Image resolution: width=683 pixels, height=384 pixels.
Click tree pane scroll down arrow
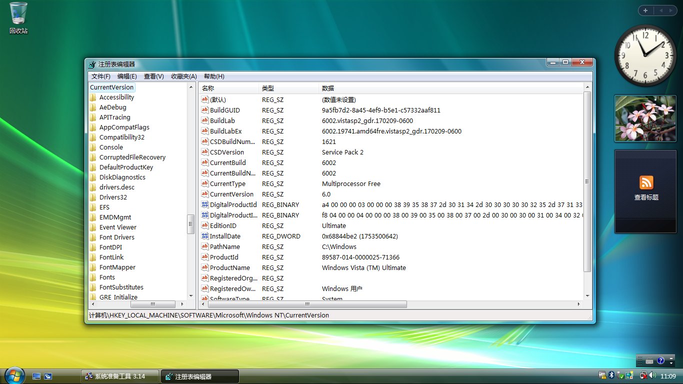191,296
